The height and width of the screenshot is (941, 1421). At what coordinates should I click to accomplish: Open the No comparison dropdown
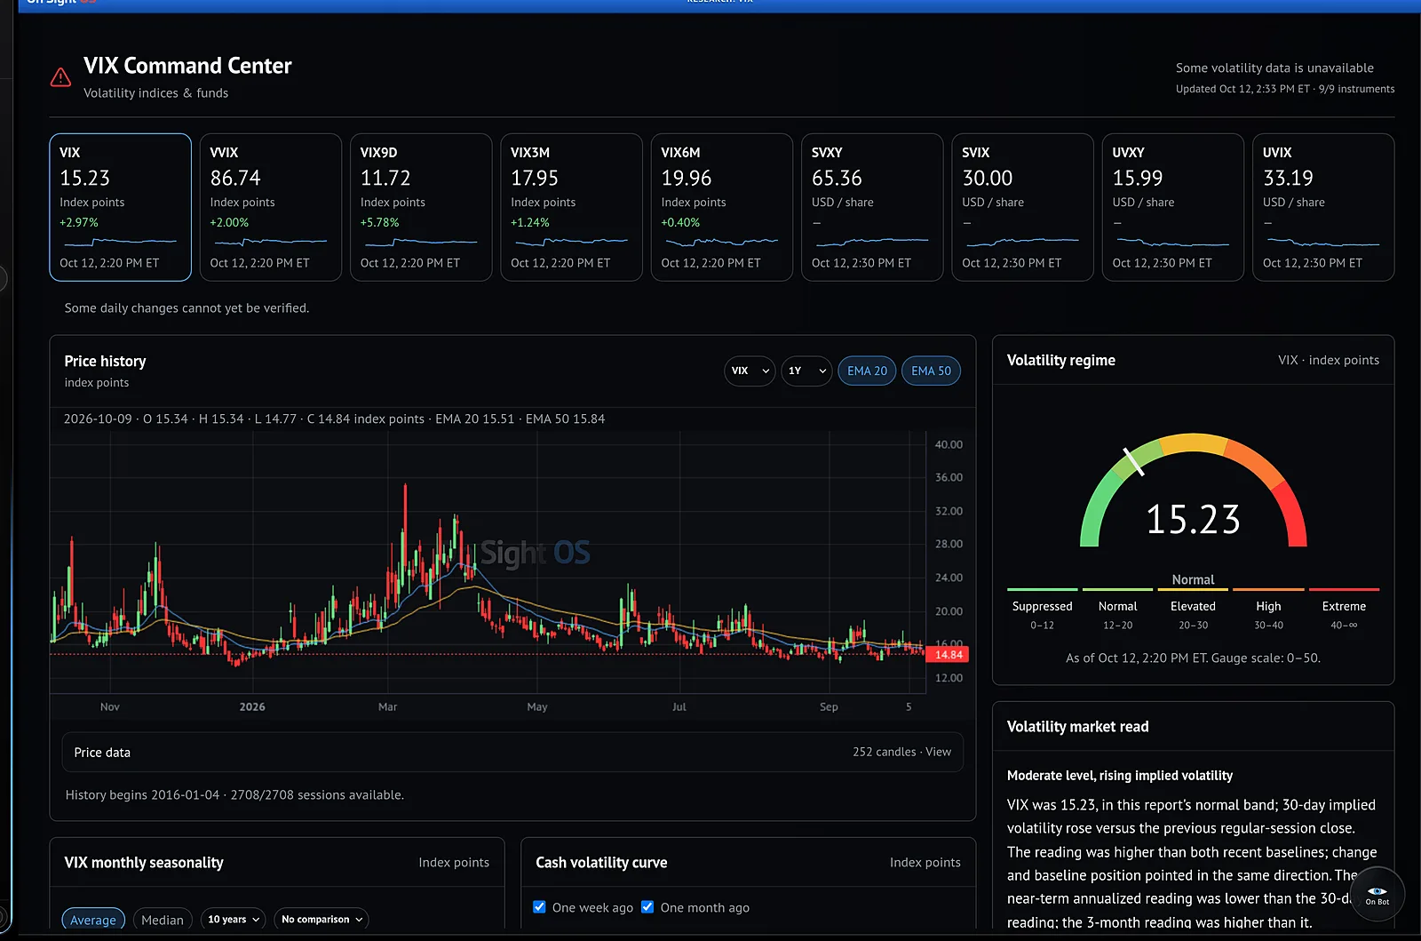click(x=322, y=920)
